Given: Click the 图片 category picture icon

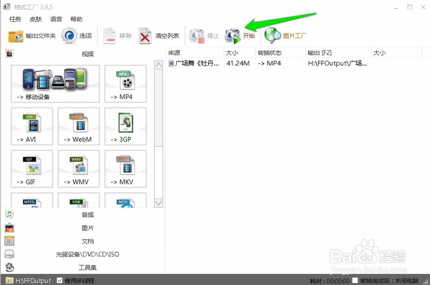Looking at the screenshot, I should click(9, 228).
